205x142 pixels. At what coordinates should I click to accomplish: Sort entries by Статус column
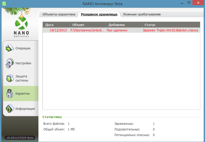click(171, 25)
